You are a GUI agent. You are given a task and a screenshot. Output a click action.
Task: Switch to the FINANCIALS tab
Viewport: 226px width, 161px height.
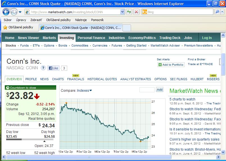76,79
